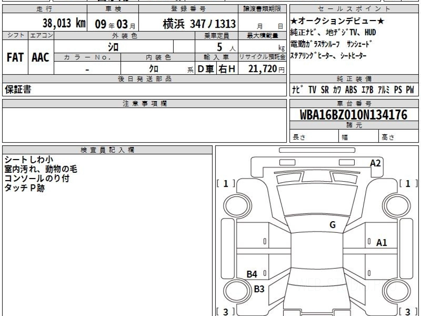
Task: Click the A1 damage mark on diagram
Action: 382,242
